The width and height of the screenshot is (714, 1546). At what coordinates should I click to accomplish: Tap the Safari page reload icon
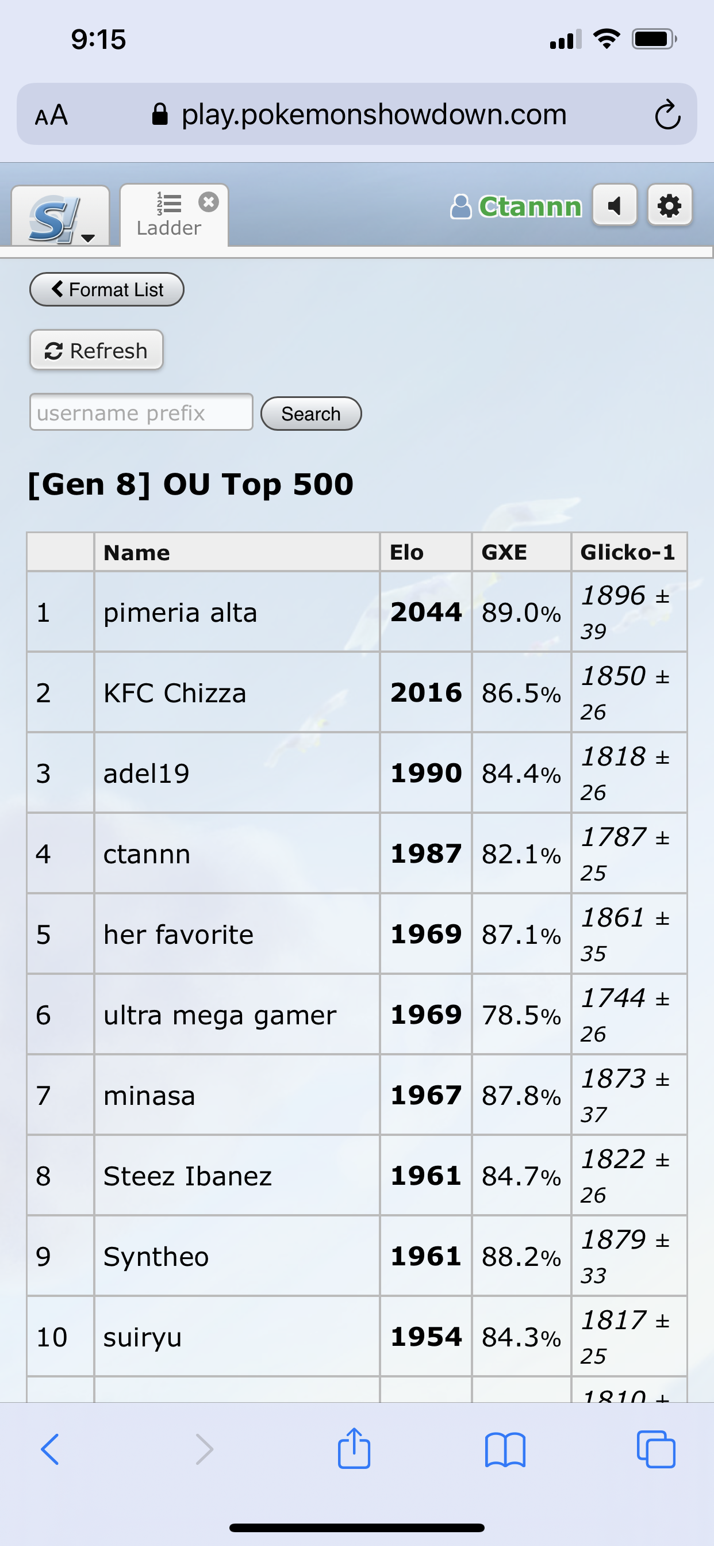[x=667, y=114]
